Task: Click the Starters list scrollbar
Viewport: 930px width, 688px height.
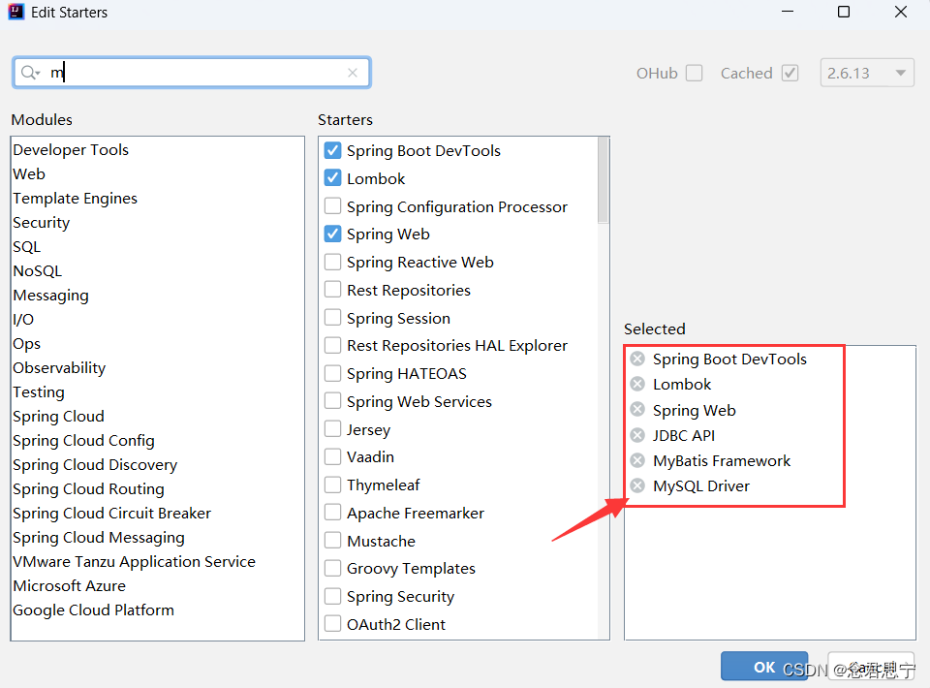Action: coord(604,180)
